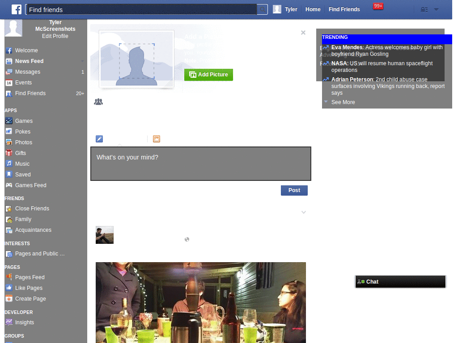Viewport: 458px width, 343px height.
Task: Click the Edit Profile link
Action: coord(55,36)
